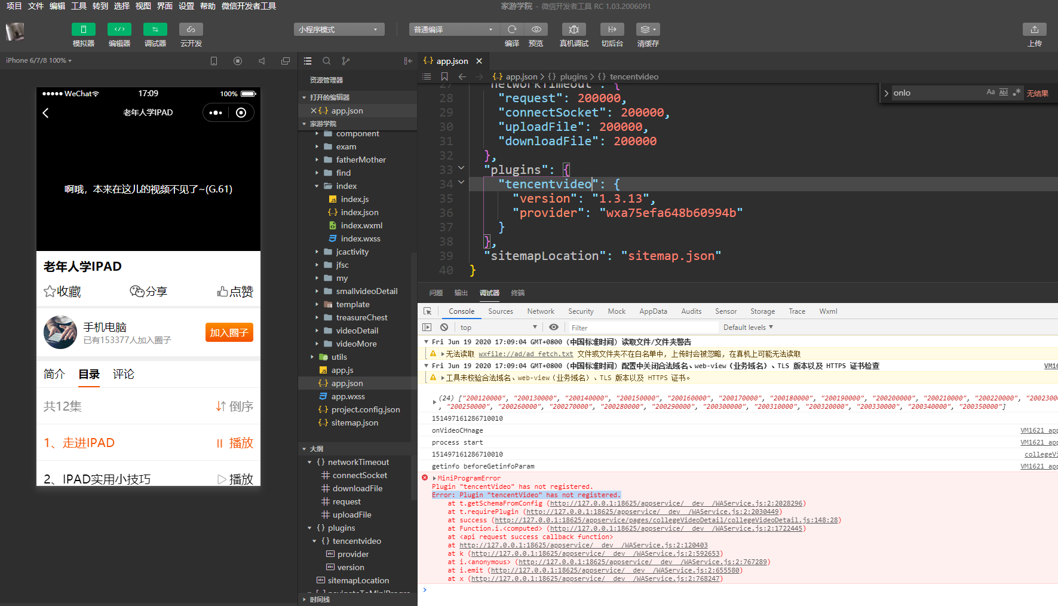Close the app.json editor tab
Image resolution: width=1058 pixels, height=606 pixels.
479,61
